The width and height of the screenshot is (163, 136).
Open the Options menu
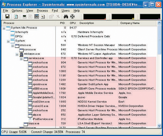click(17, 11)
